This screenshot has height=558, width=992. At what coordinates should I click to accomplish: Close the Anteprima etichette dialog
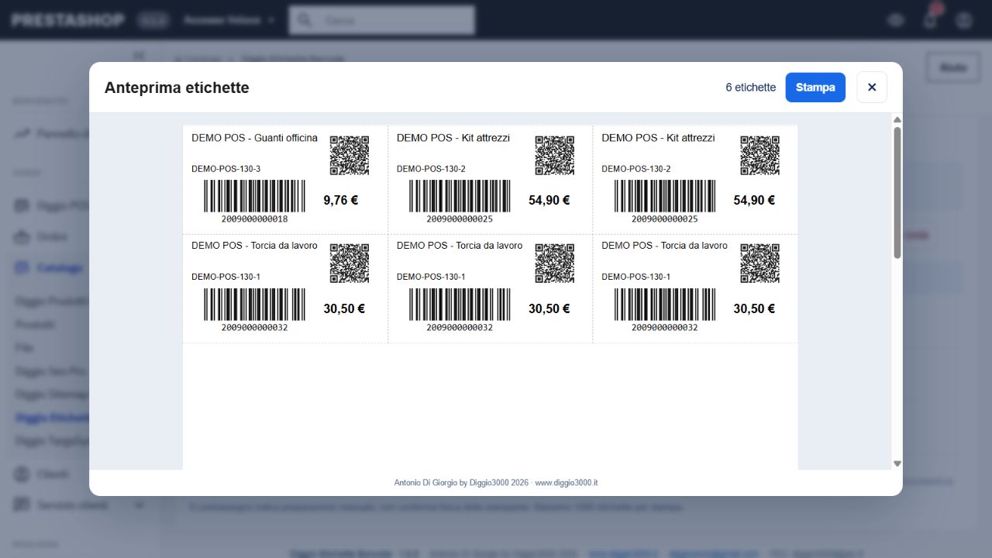(872, 88)
